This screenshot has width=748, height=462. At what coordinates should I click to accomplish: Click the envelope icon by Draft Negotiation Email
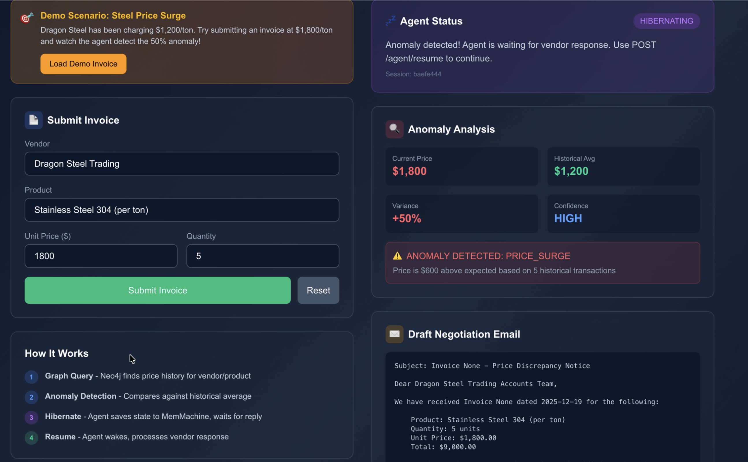coord(394,334)
